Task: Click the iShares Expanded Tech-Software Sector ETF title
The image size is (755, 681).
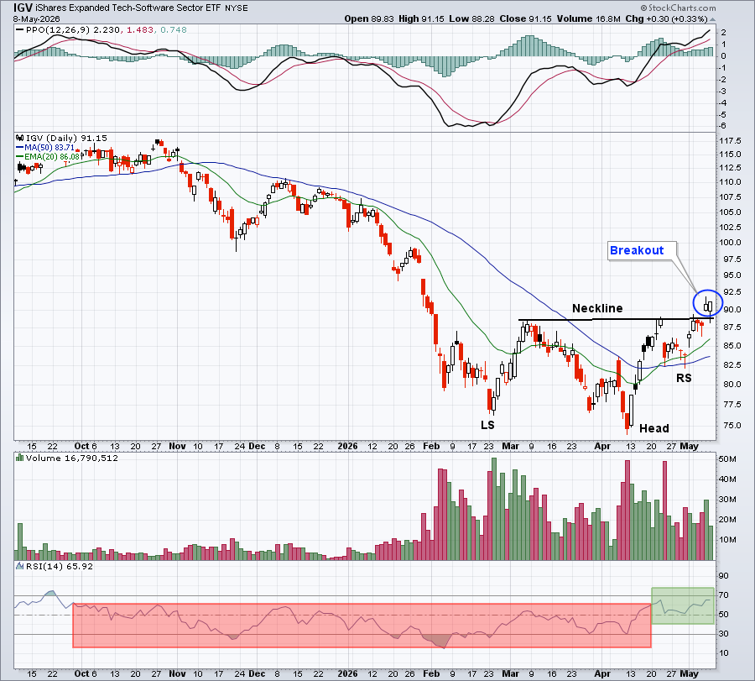Action: (128, 8)
